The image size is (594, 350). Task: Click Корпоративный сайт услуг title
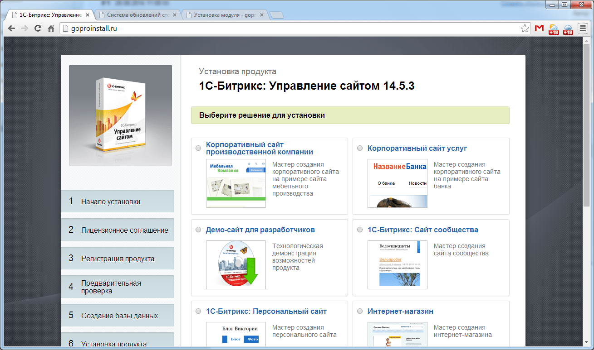(x=417, y=148)
